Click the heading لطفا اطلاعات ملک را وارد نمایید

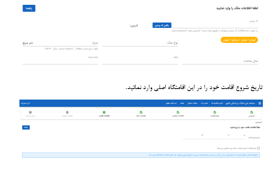pyautogui.click(x=237, y=8)
